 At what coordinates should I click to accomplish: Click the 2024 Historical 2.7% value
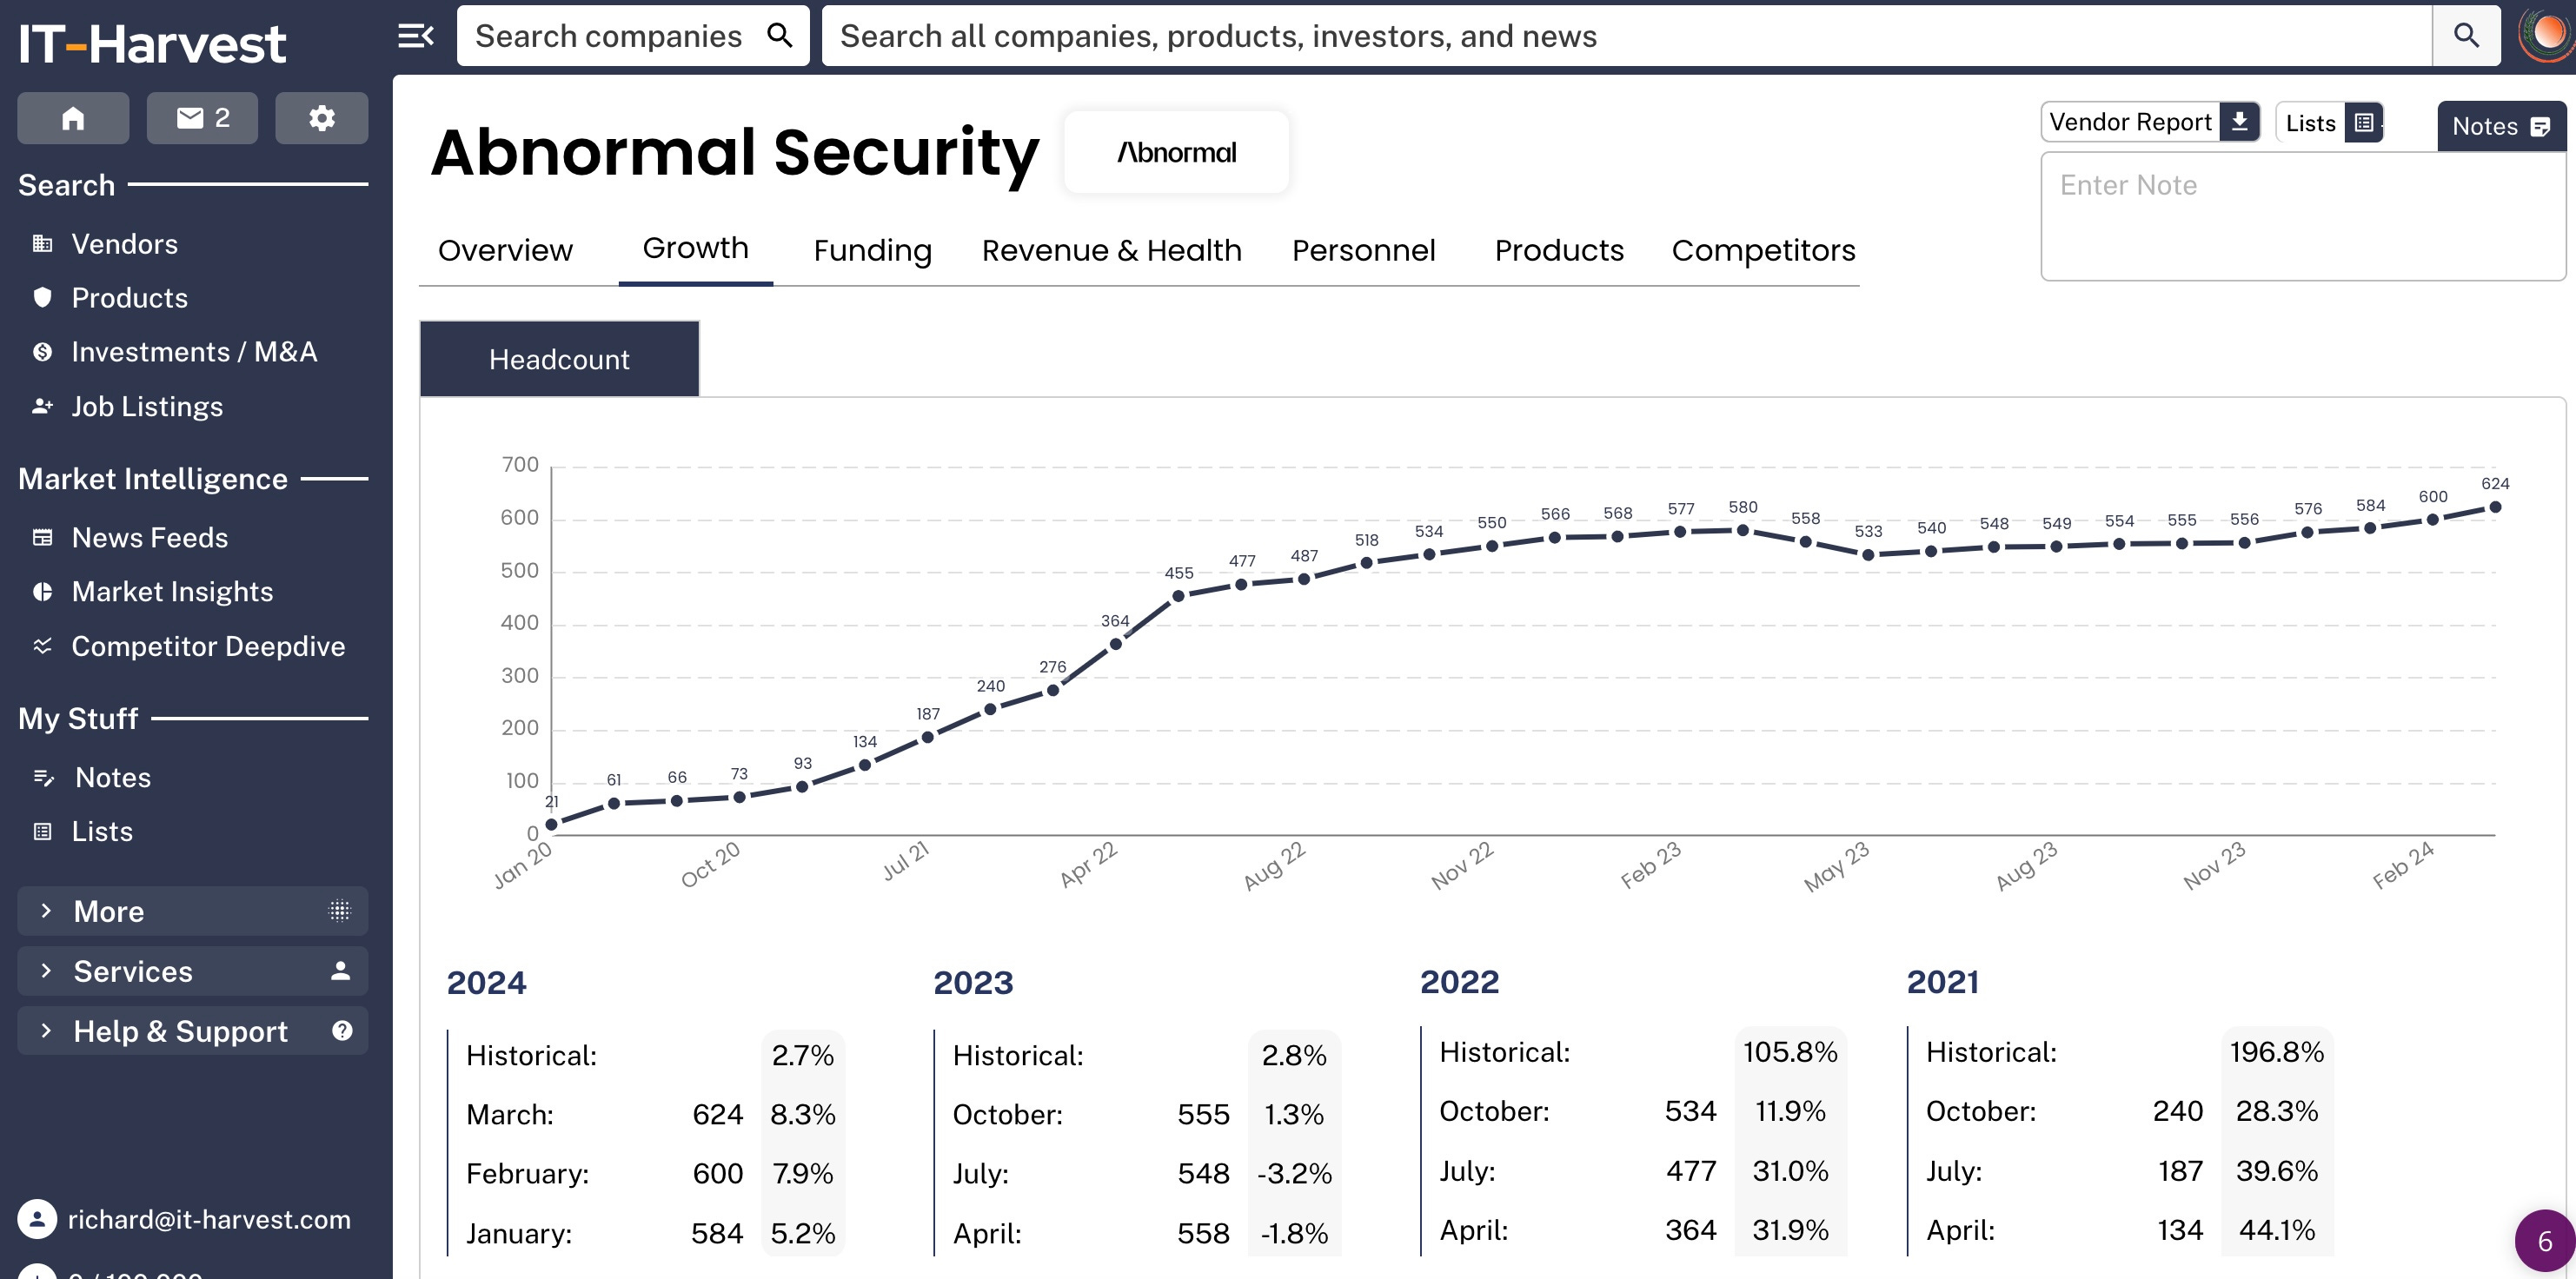(803, 1055)
